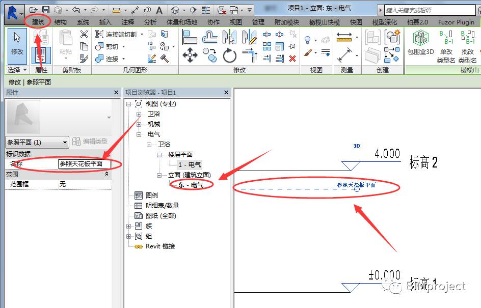This screenshot has height=308, width=481.
Task: Click the Create Group icon
Action: click(392, 37)
